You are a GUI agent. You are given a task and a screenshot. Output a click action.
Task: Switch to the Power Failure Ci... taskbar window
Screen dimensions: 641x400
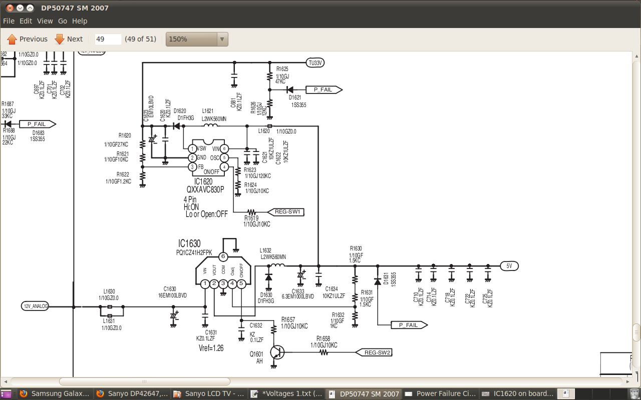pyautogui.click(x=441, y=394)
